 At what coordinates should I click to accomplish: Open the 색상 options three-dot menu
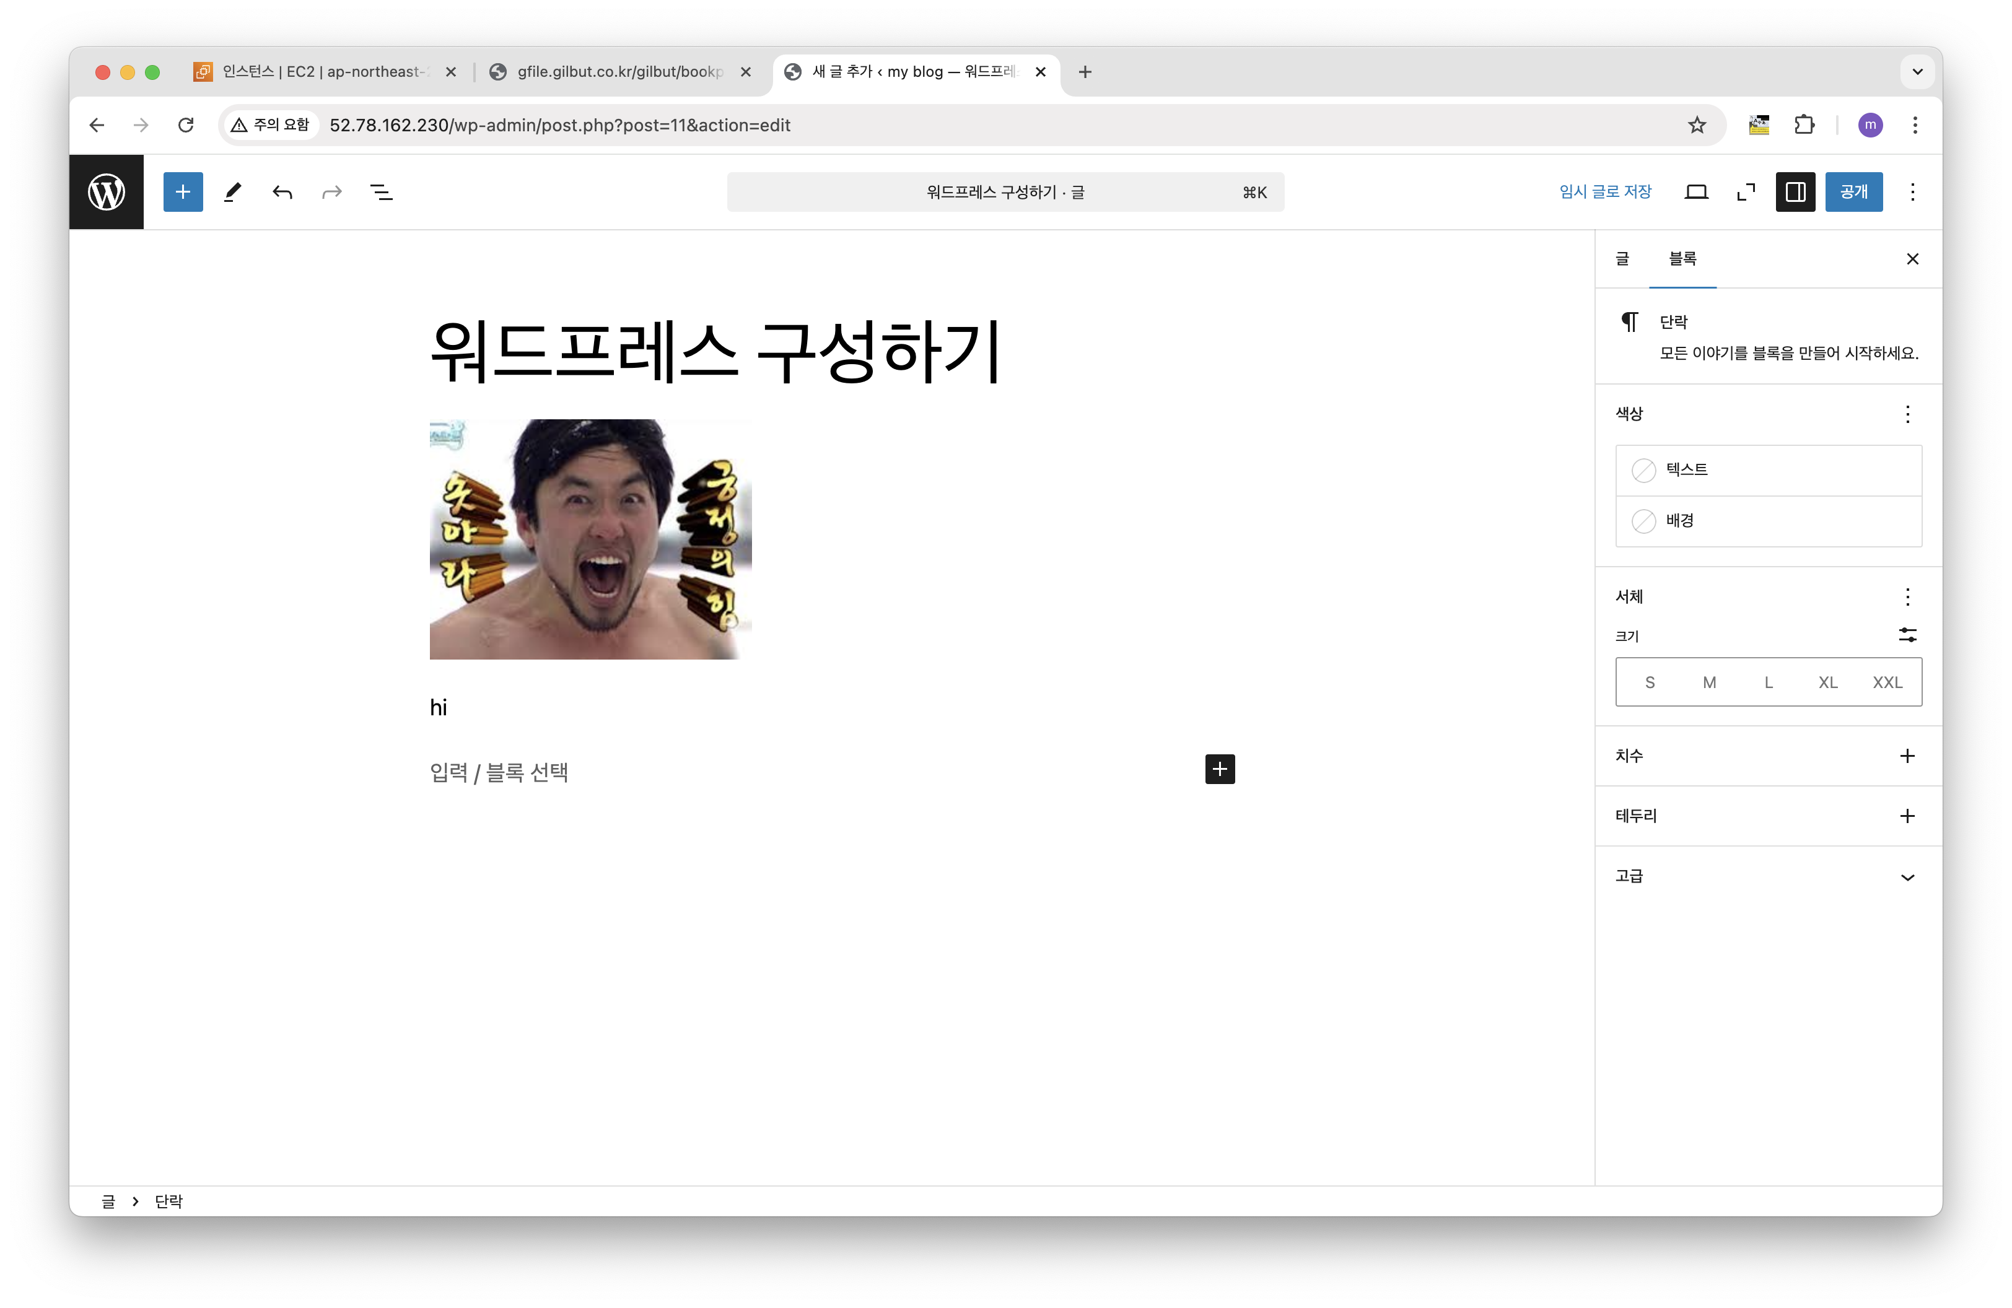pos(1907,414)
